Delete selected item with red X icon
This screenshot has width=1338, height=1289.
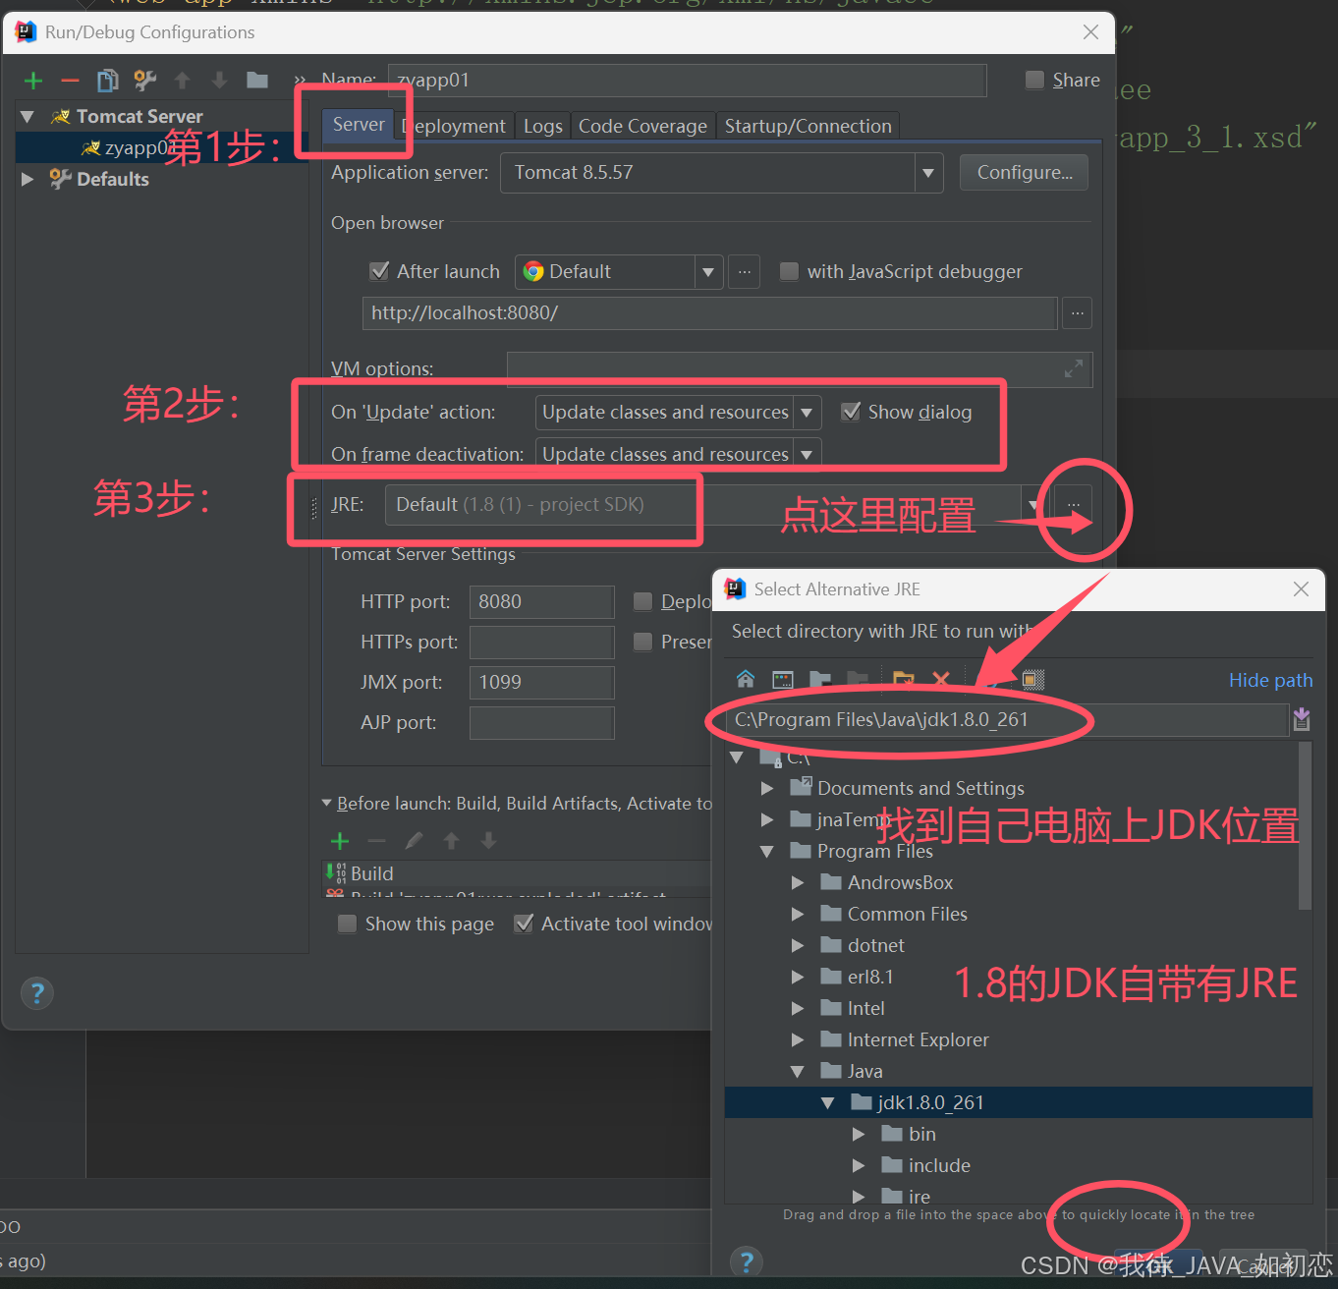(x=941, y=679)
